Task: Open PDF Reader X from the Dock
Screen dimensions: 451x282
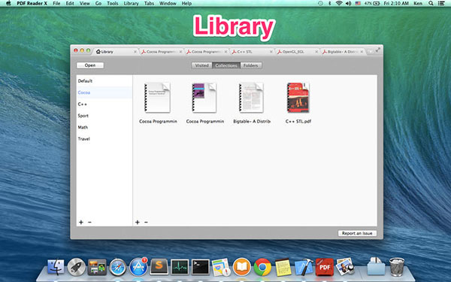Action: (x=325, y=267)
